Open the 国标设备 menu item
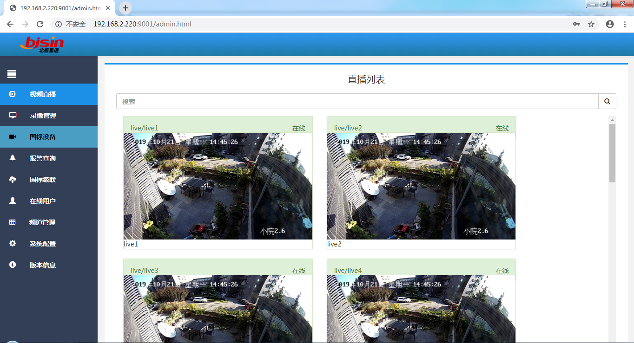This screenshot has height=343, width=634. pyautogui.click(x=49, y=137)
